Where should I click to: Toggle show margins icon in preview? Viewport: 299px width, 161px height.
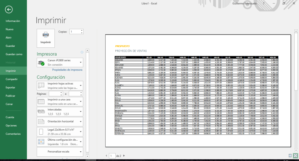pos(290,156)
